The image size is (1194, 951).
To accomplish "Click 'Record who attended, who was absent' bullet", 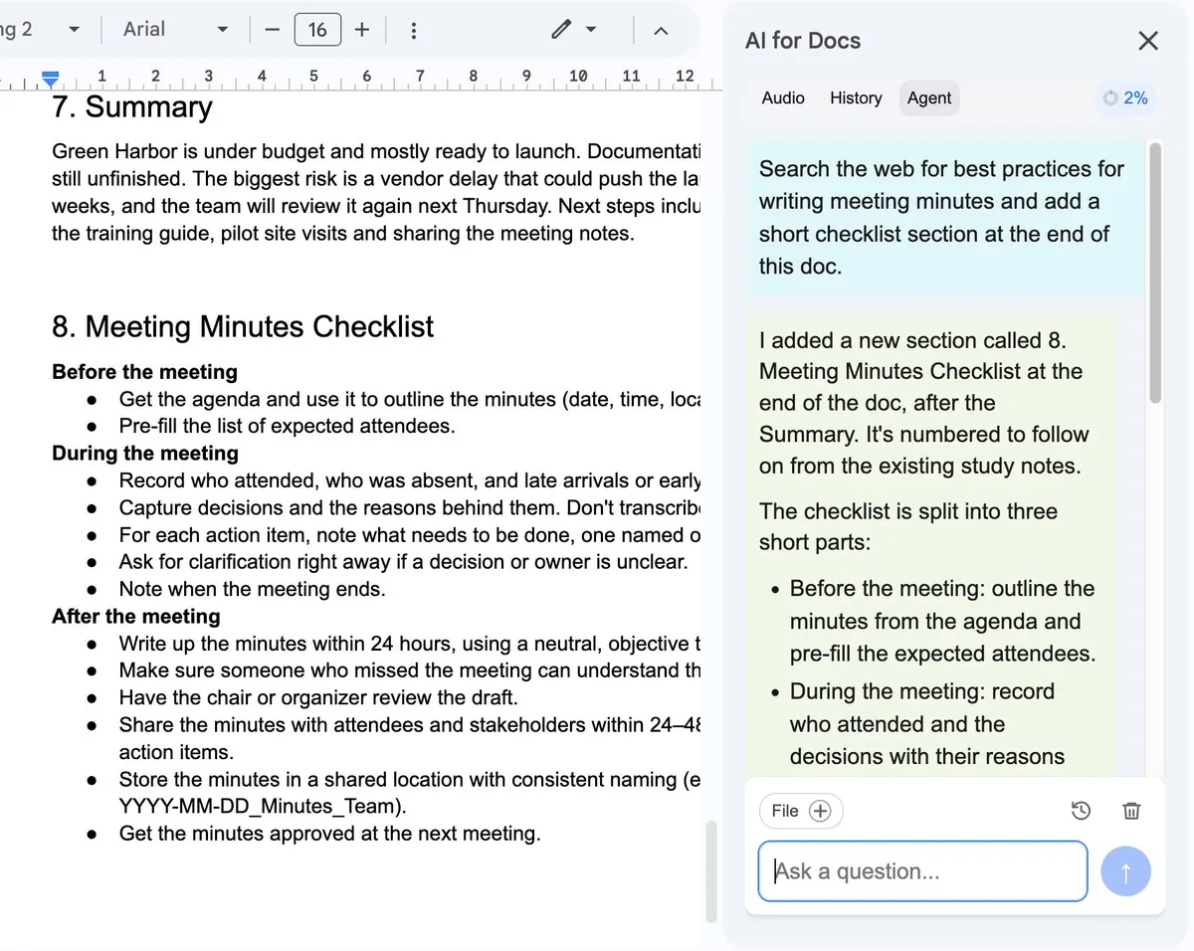I will 410,480.
